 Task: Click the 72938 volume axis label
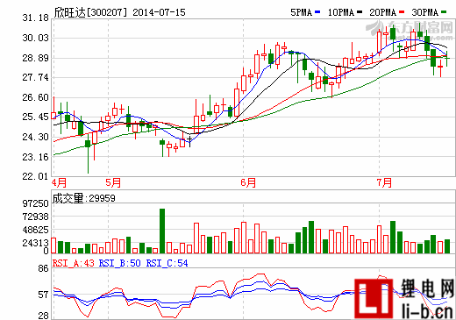(36, 217)
